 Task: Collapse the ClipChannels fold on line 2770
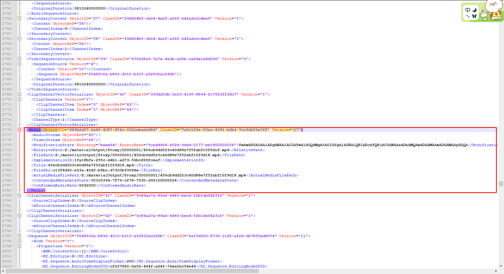coord(19,99)
